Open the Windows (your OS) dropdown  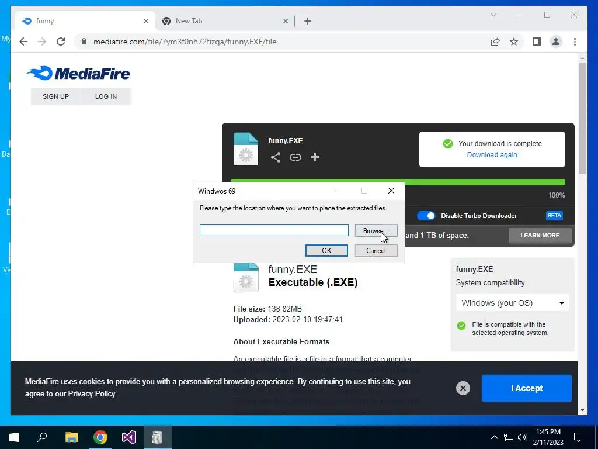tap(512, 303)
